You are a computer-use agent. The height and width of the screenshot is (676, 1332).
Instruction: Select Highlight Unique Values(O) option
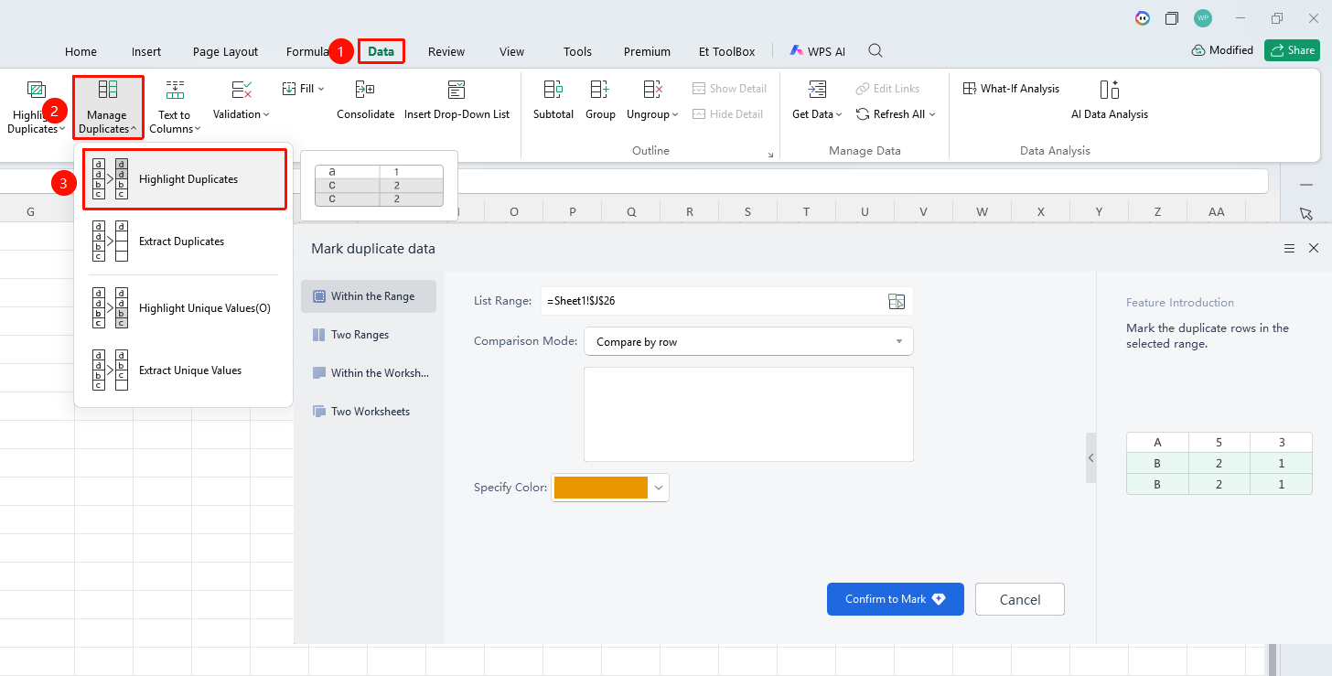tap(184, 308)
